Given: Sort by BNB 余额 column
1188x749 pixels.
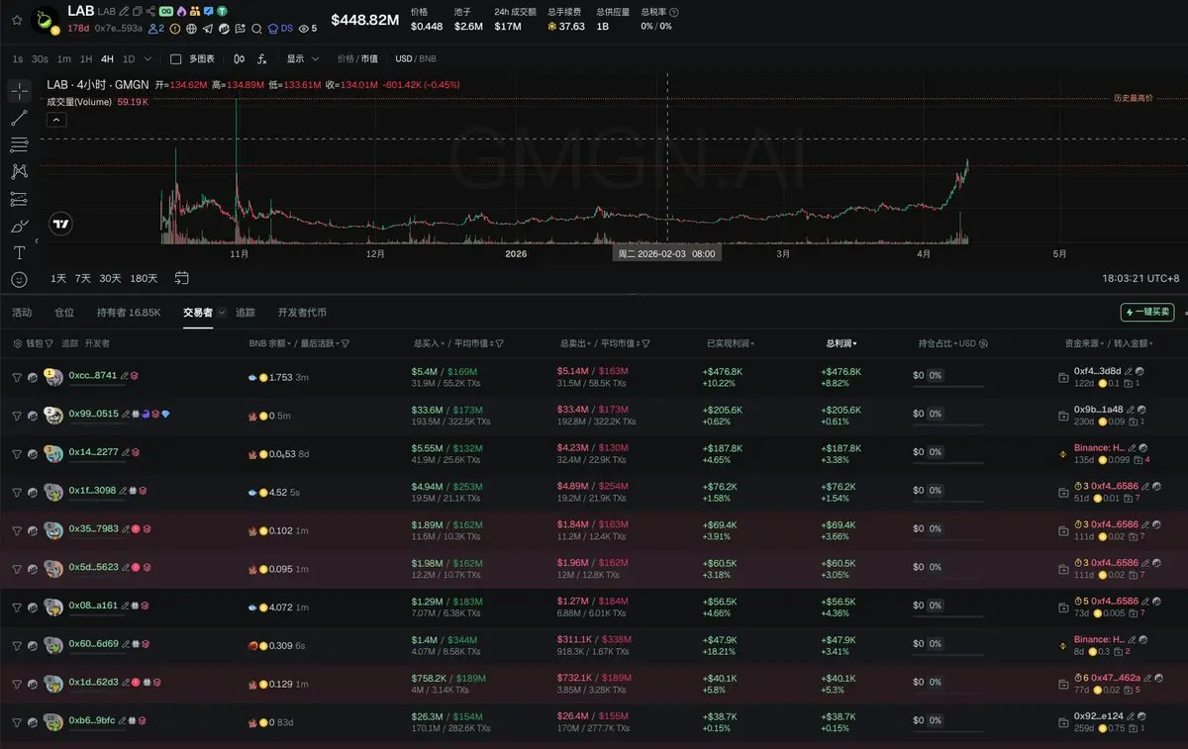Looking at the screenshot, I should pyautogui.click(x=271, y=343).
